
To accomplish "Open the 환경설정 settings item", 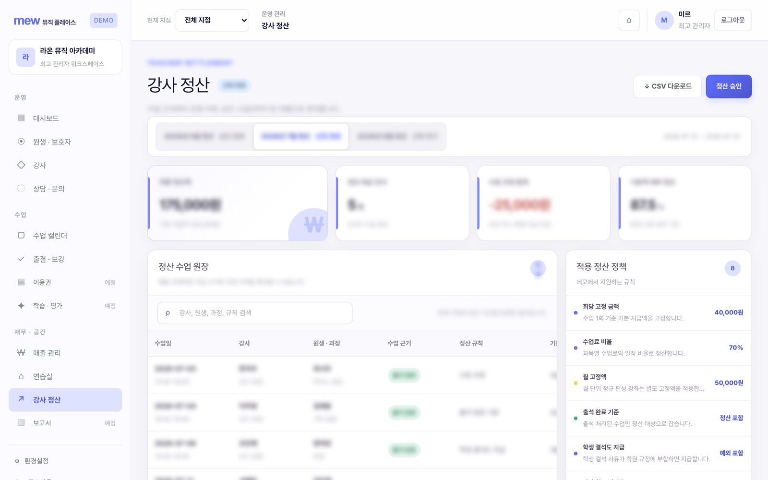I will pyautogui.click(x=65, y=461).
